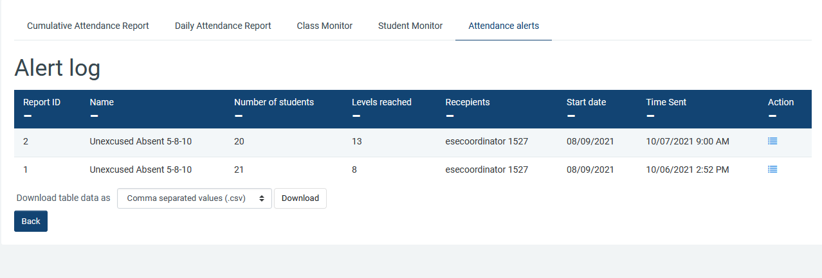Switch to Cumulative Attendance Report tab

point(88,26)
